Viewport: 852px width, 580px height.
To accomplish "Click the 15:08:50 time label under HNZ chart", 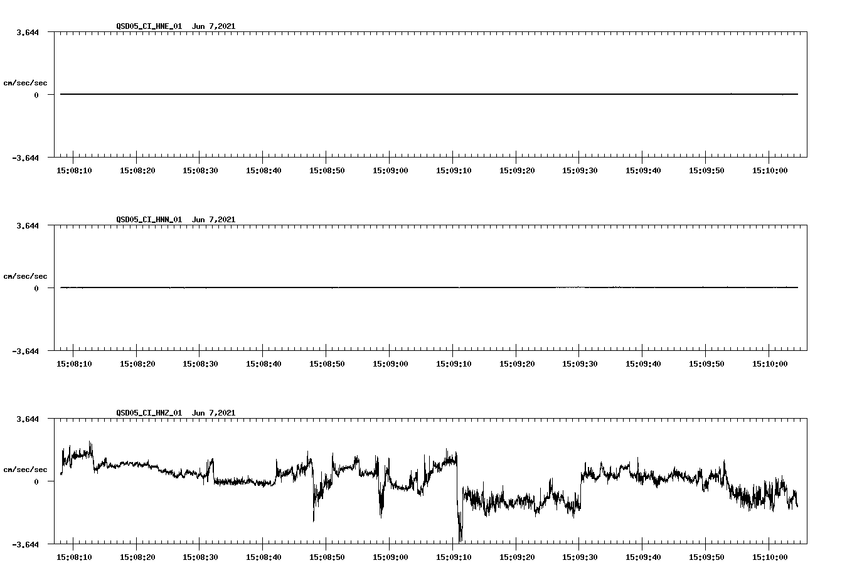I will click(x=327, y=557).
